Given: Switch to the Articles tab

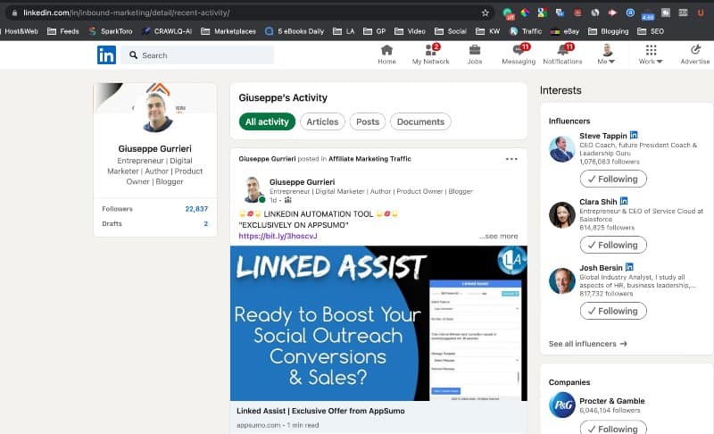Looking at the screenshot, I should [x=322, y=121].
